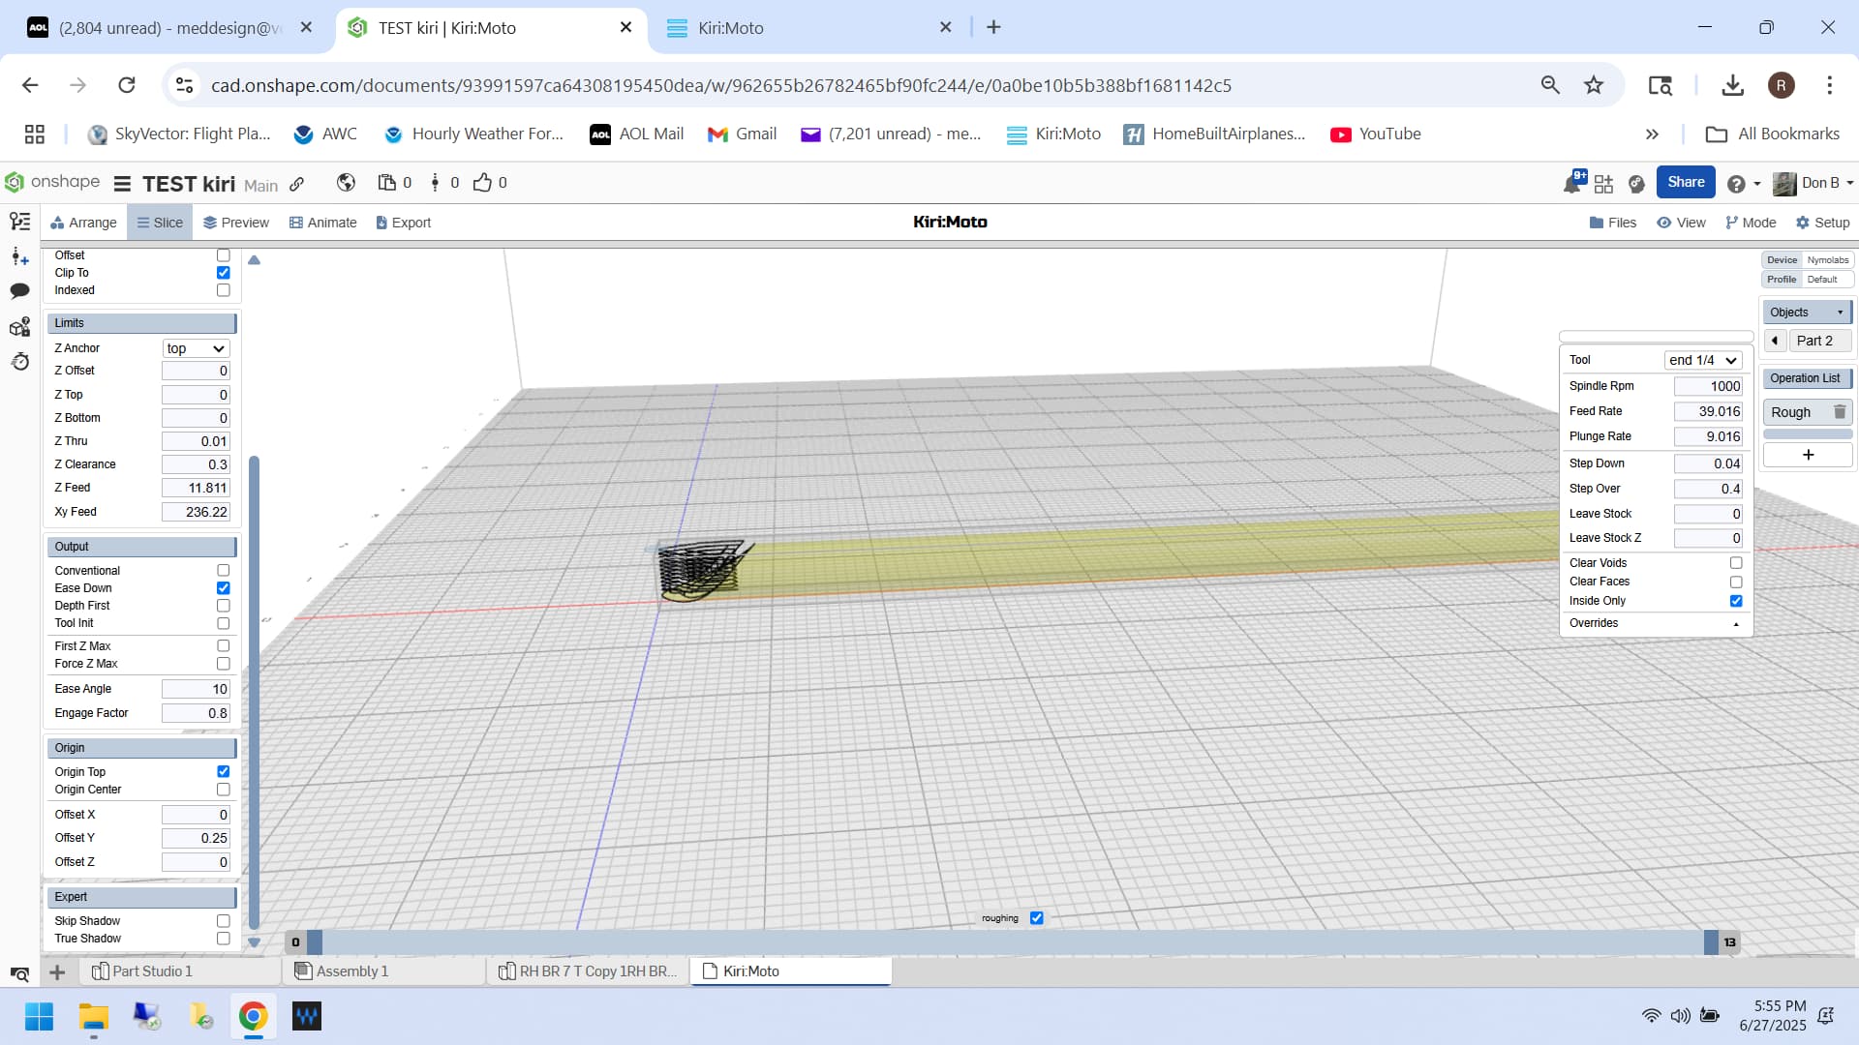The image size is (1859, 1045).
Task: Delete Rough operation with trash icon
Action: [1839, 412]
